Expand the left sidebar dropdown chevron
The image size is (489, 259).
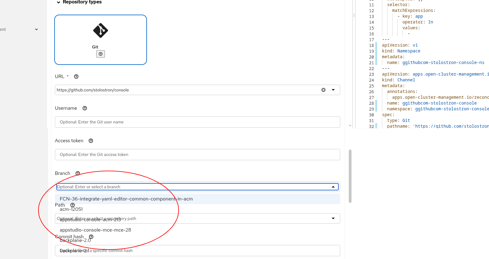pyautogui.click(x=37, y=30)
